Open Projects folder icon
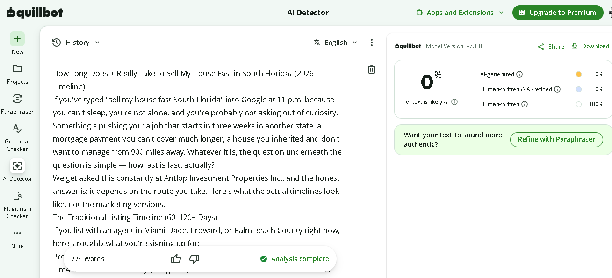 (x=17, y=69)
